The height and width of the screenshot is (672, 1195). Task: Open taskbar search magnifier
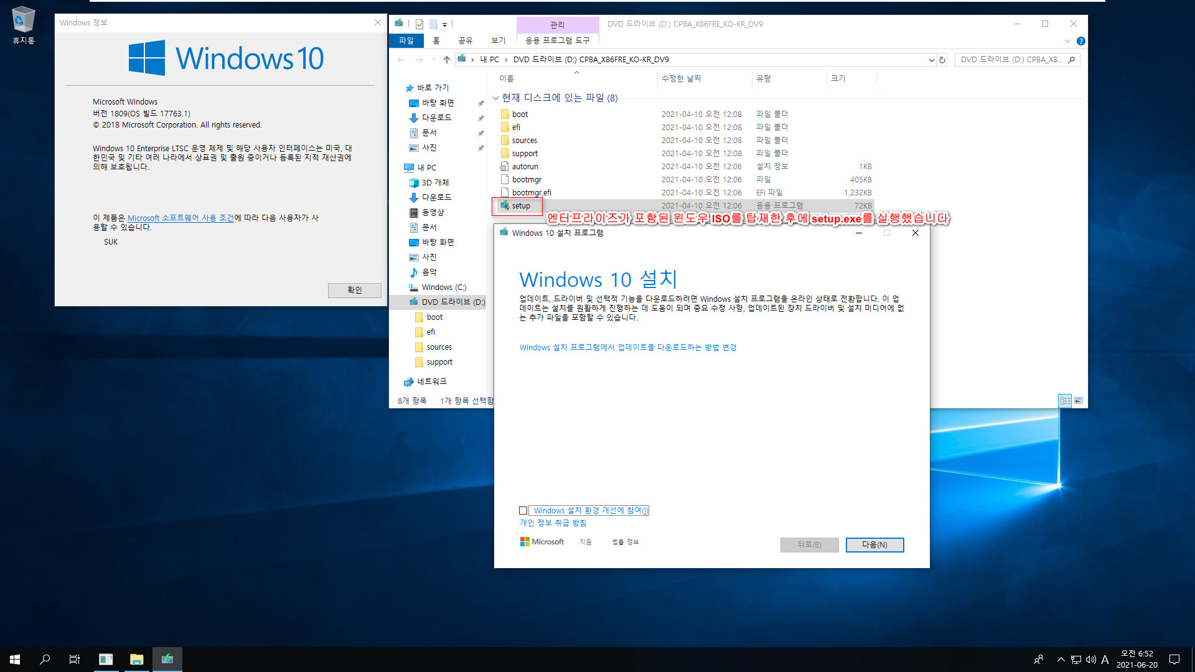pyautogui.click(x=45, y=660)
